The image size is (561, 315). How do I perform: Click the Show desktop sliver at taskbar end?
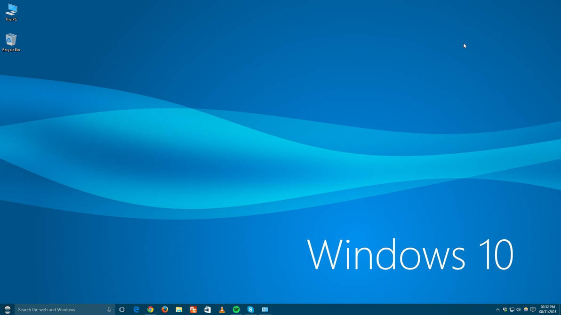(x=560, y=310)
